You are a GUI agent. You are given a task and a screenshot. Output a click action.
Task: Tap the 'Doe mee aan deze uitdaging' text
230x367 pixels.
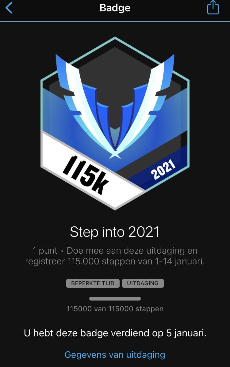(x=126, y=251)
